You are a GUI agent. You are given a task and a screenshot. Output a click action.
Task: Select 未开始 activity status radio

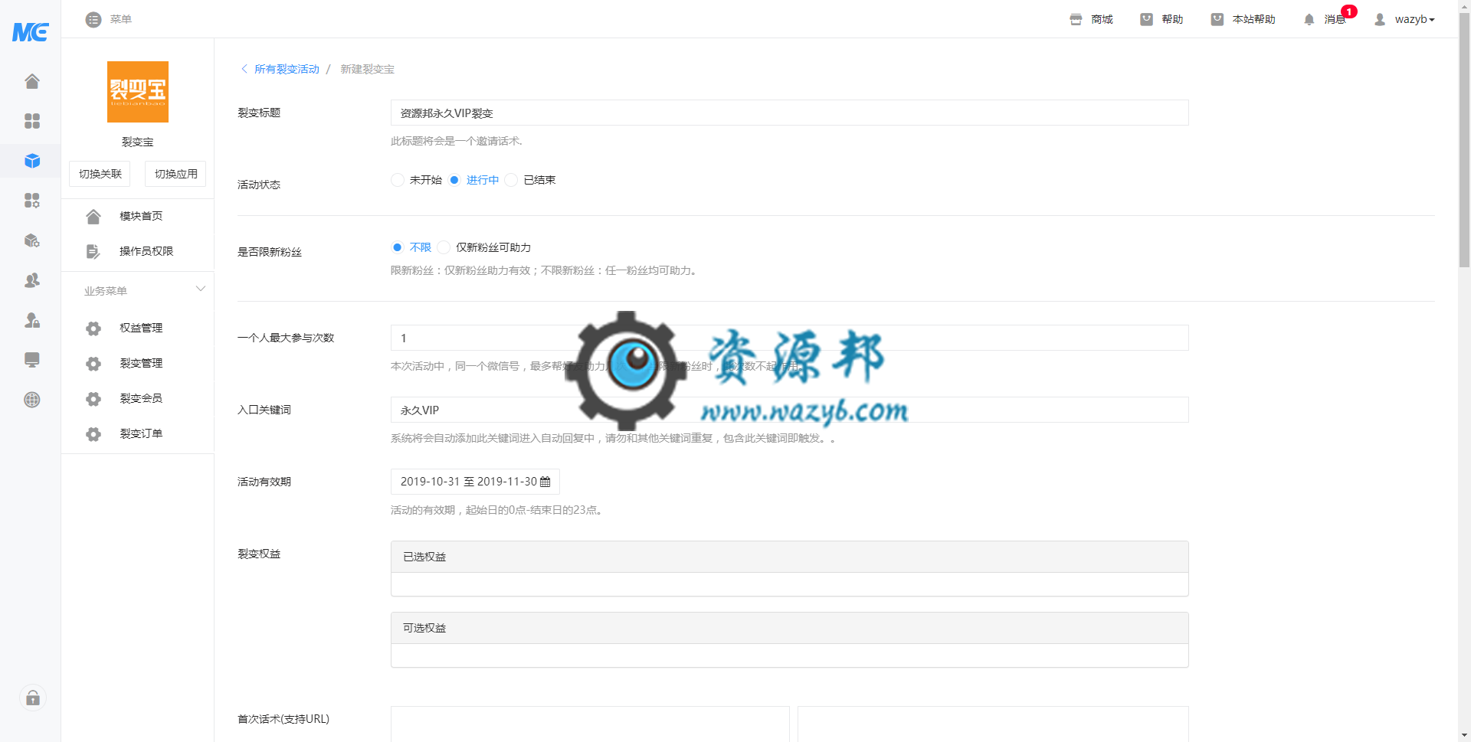(397, 180)
